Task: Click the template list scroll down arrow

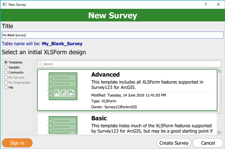Action: 219,132
